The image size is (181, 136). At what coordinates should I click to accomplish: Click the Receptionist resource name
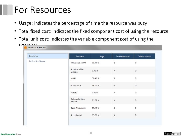click(x=76, y=115)
